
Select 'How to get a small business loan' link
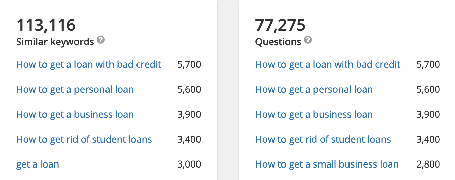[327, 164]
